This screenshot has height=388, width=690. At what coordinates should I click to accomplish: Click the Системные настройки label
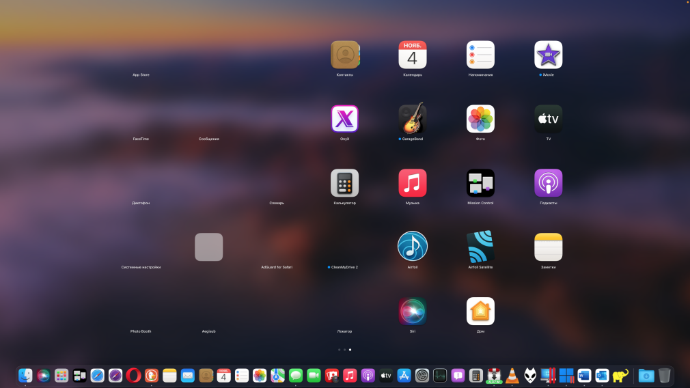[x=141, y=267]
